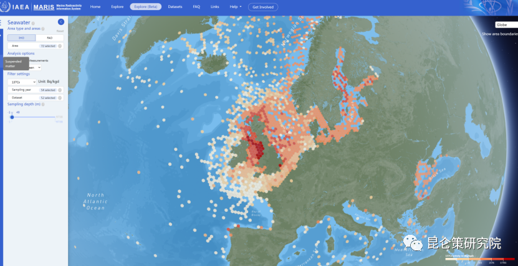Click the info icon beside Sampling year
The height and width of the screenshot is (266, 518).
61,90
